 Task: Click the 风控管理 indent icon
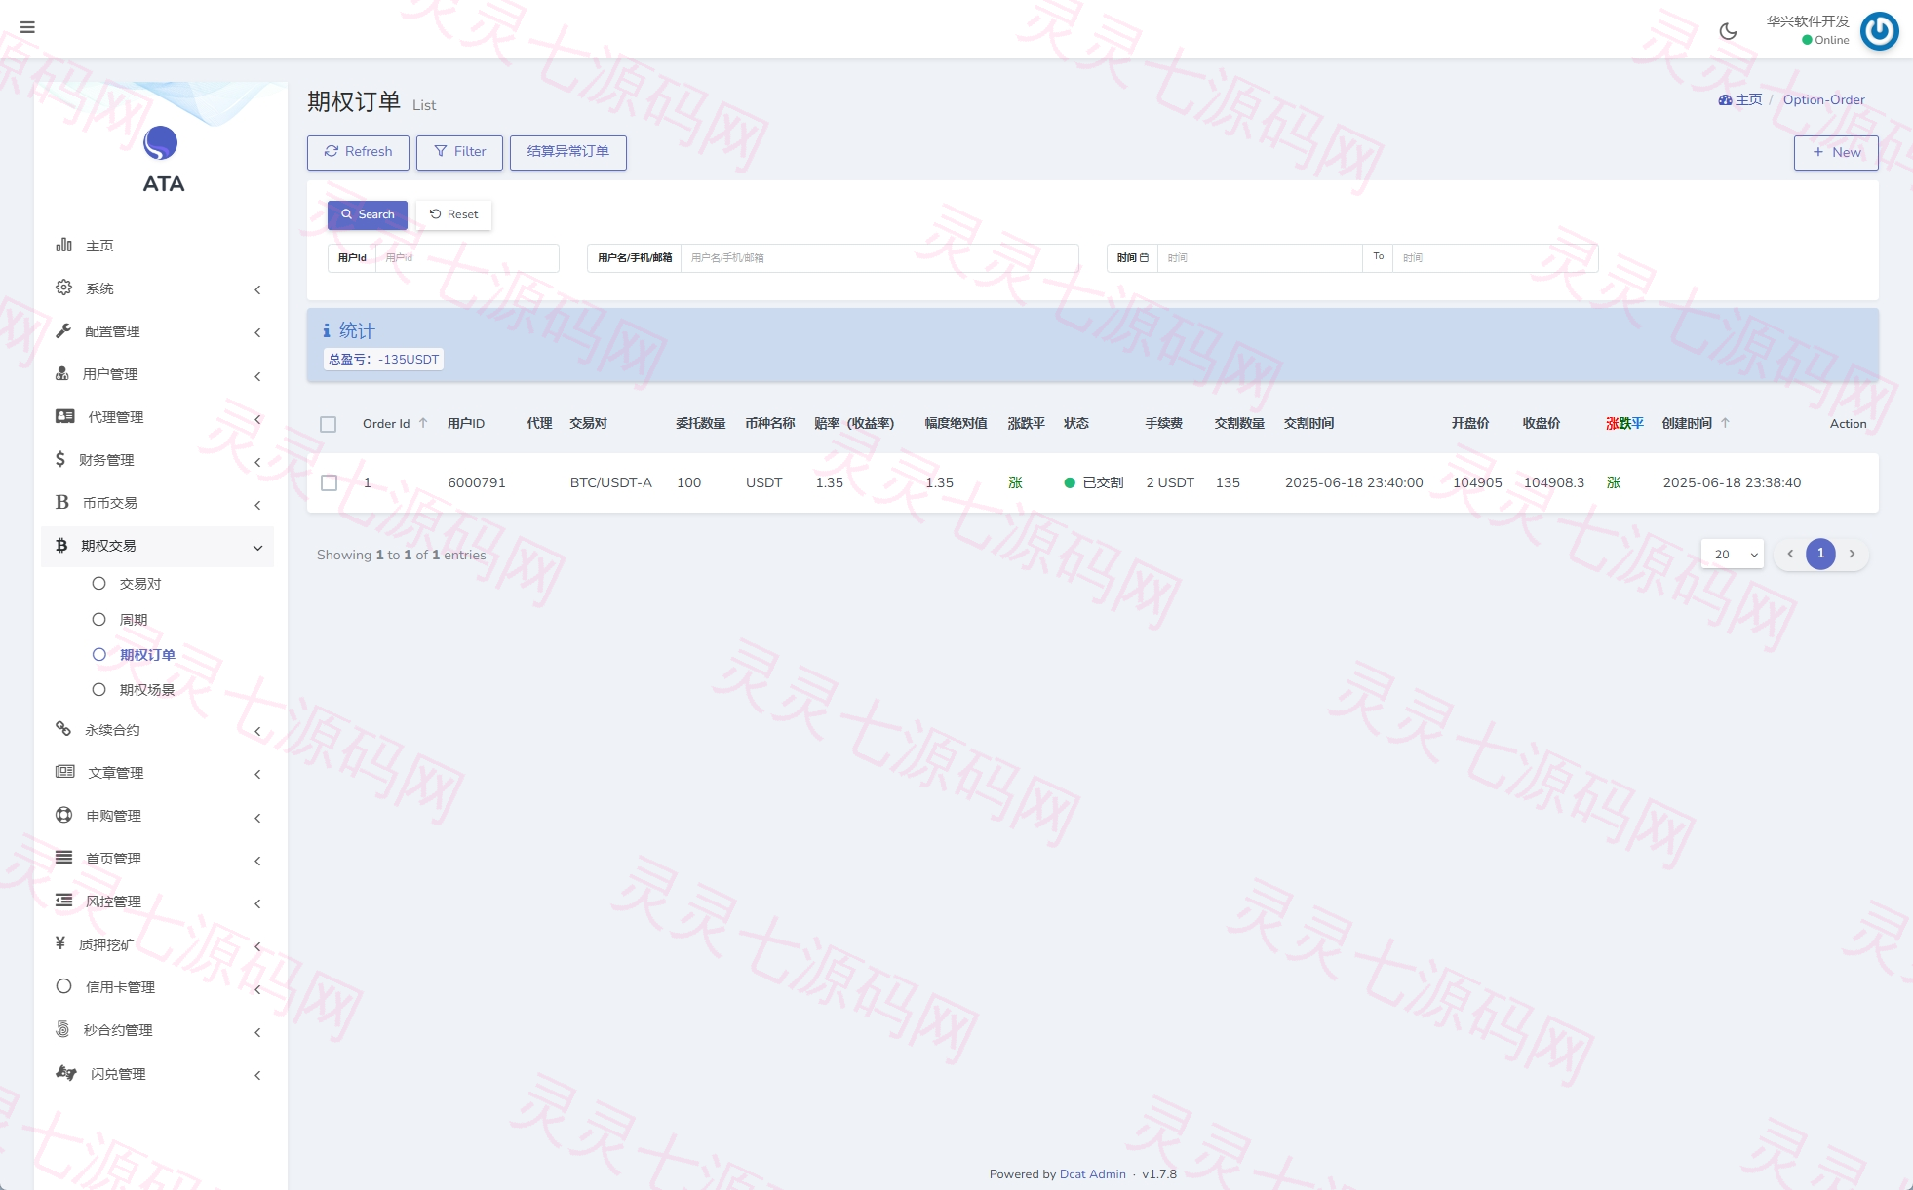(63, 901)
